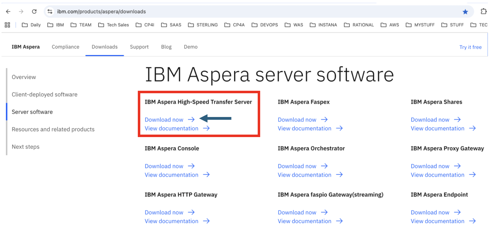495x234 pixels.
Task: Click the browser Back arrow
Action: click(x=8, y=11)
